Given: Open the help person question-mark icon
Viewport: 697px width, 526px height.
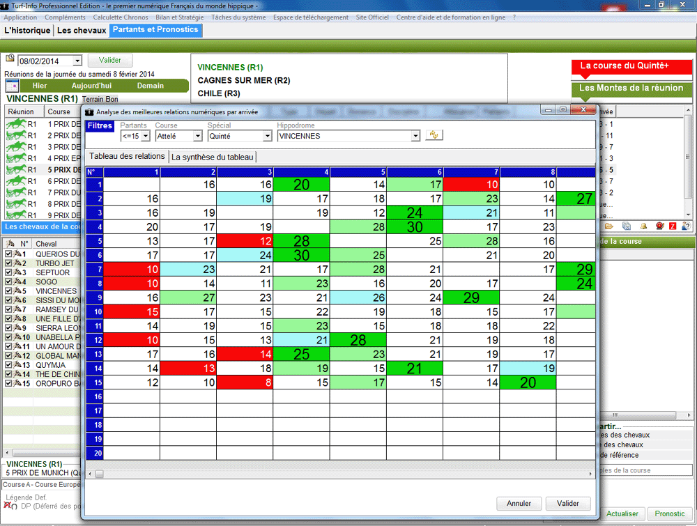Looking at the screenshot, I should [687, 226].
